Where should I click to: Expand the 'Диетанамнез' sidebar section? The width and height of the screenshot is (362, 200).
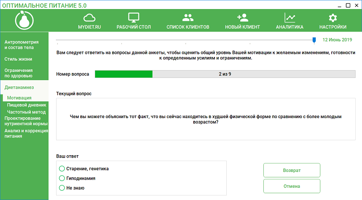click(19, 87)
